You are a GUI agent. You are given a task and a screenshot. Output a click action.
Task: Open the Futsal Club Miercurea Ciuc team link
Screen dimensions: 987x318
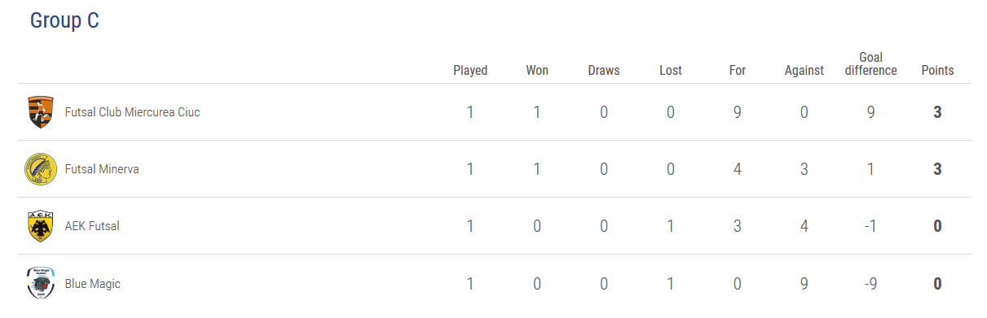(132, 112)
